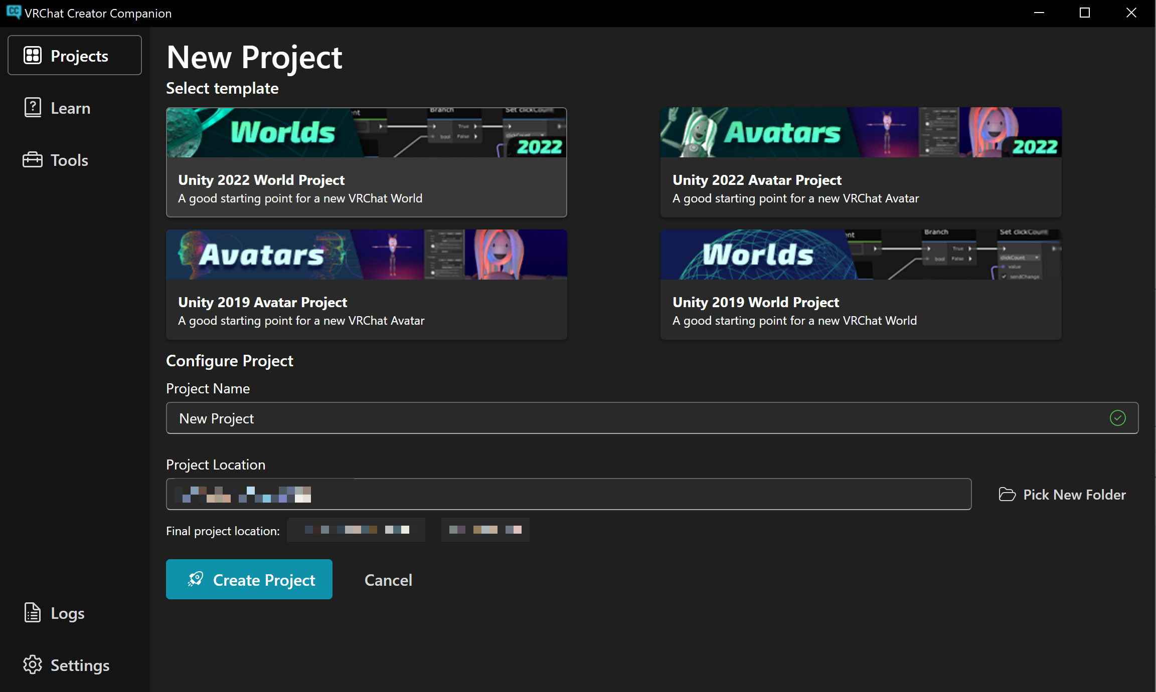
Task: Select the Unity 2019 World Project template
Action: tap(861, 284)
